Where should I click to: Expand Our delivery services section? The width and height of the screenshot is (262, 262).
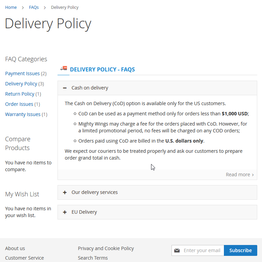[95, 192]
